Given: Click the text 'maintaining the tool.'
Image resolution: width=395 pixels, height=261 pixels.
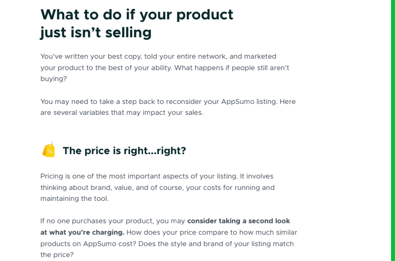Looking at the screenshot, I should [x=75, y=198].
